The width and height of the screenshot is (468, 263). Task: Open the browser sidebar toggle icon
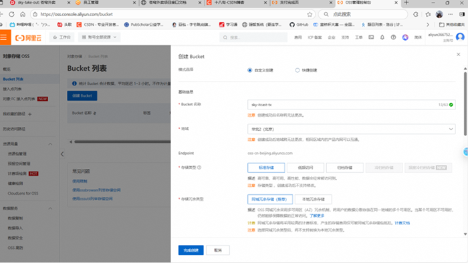click(462, 14)
